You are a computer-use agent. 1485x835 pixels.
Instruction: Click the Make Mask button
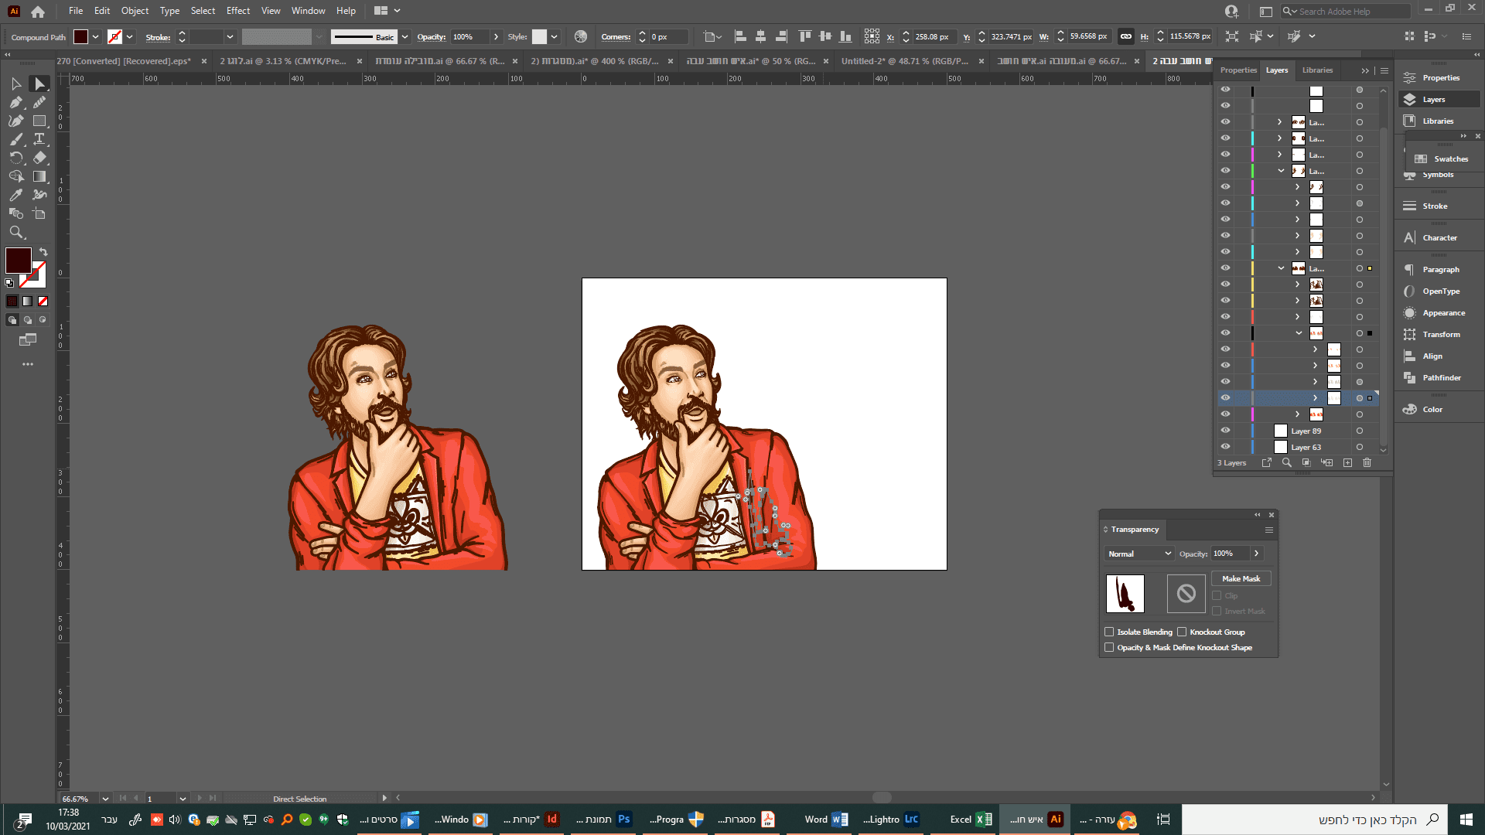pos(1241,578)
